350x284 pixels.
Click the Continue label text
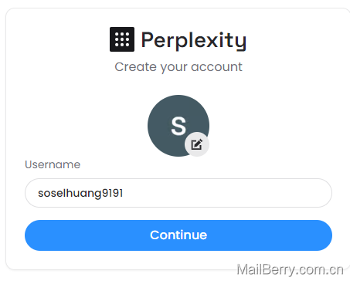coord(178,235)
